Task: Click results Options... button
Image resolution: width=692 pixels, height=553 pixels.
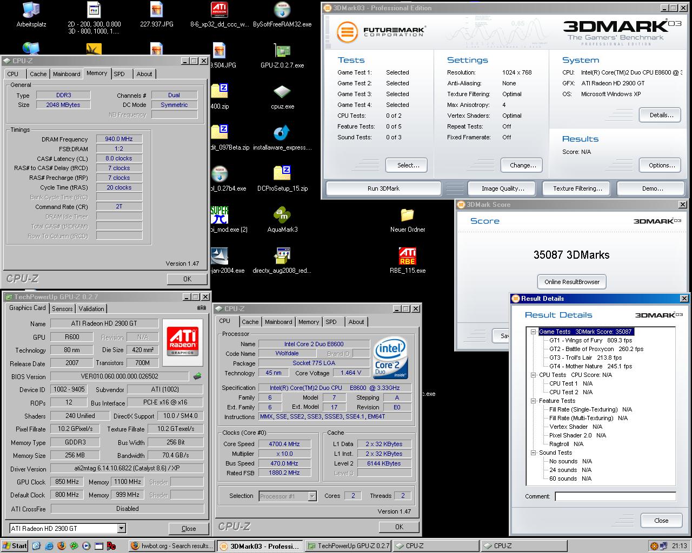Action: pyautogui.click(x=661, y=165)
